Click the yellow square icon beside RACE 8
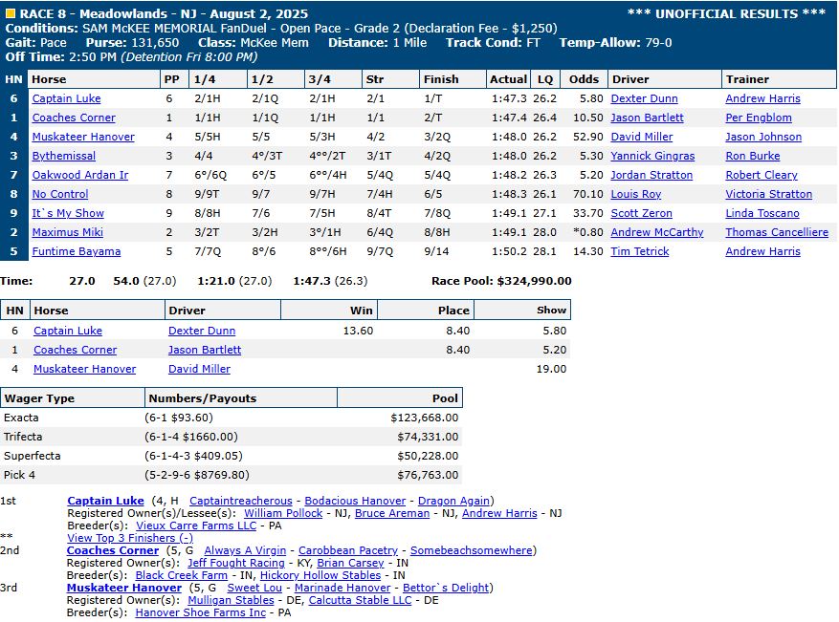Viewport: 839px width, 622px height. pyautogui.click(x=10, y=13)
